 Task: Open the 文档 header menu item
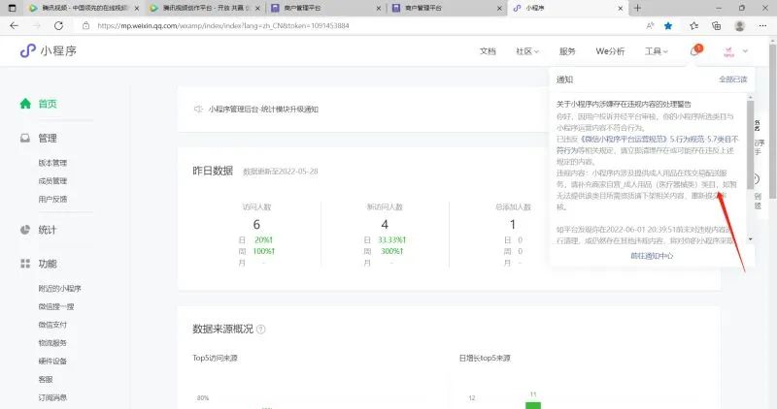(x=488, y=51)
